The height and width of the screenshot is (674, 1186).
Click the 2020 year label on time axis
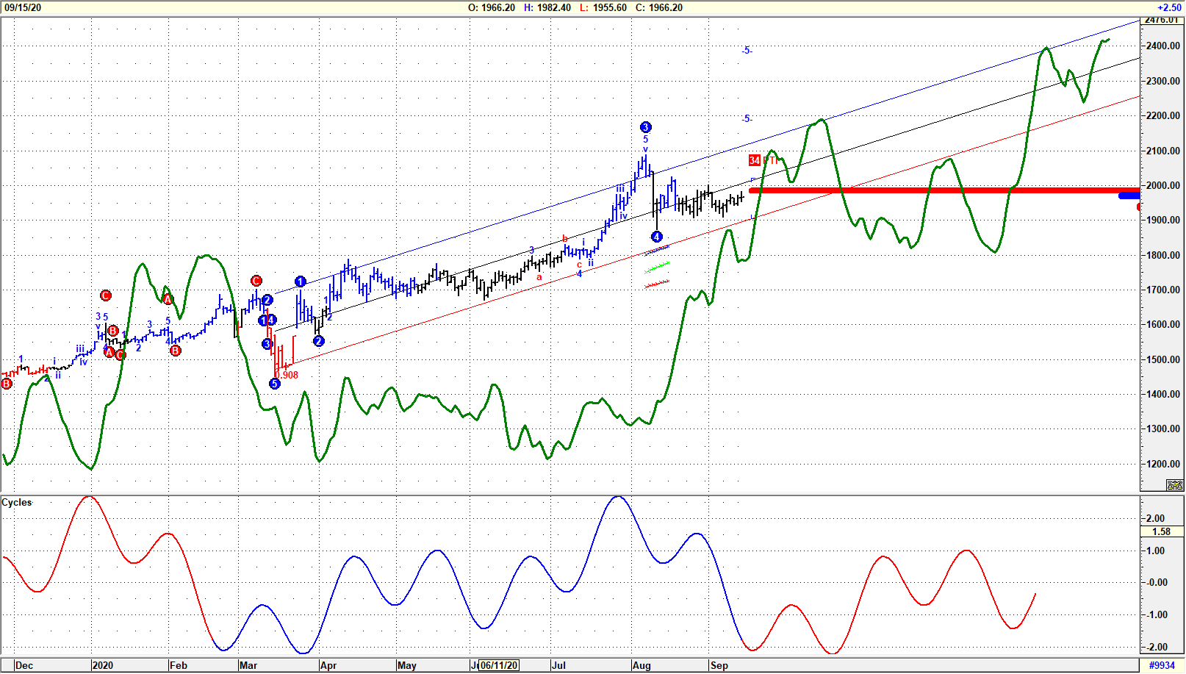(102, 665)
